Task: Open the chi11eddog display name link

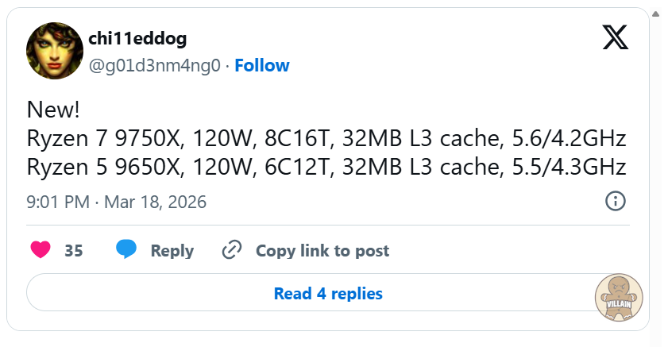Action: coord(137,39)
